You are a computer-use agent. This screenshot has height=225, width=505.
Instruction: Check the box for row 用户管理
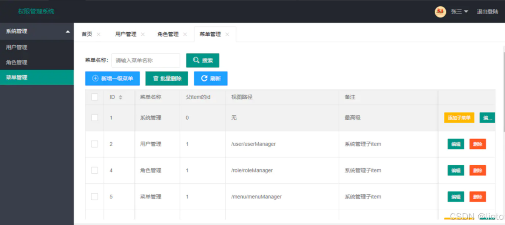(x=95, y=144)
